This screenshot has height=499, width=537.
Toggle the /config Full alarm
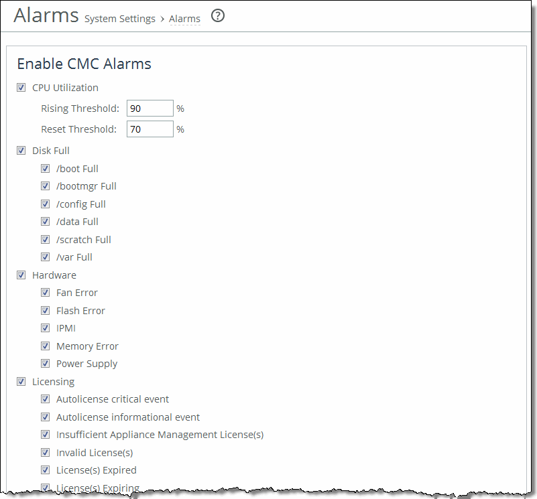[x=45, y=204]
